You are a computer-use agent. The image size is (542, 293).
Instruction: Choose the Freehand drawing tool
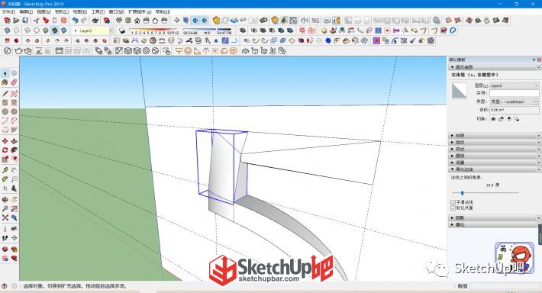point(14,94)
